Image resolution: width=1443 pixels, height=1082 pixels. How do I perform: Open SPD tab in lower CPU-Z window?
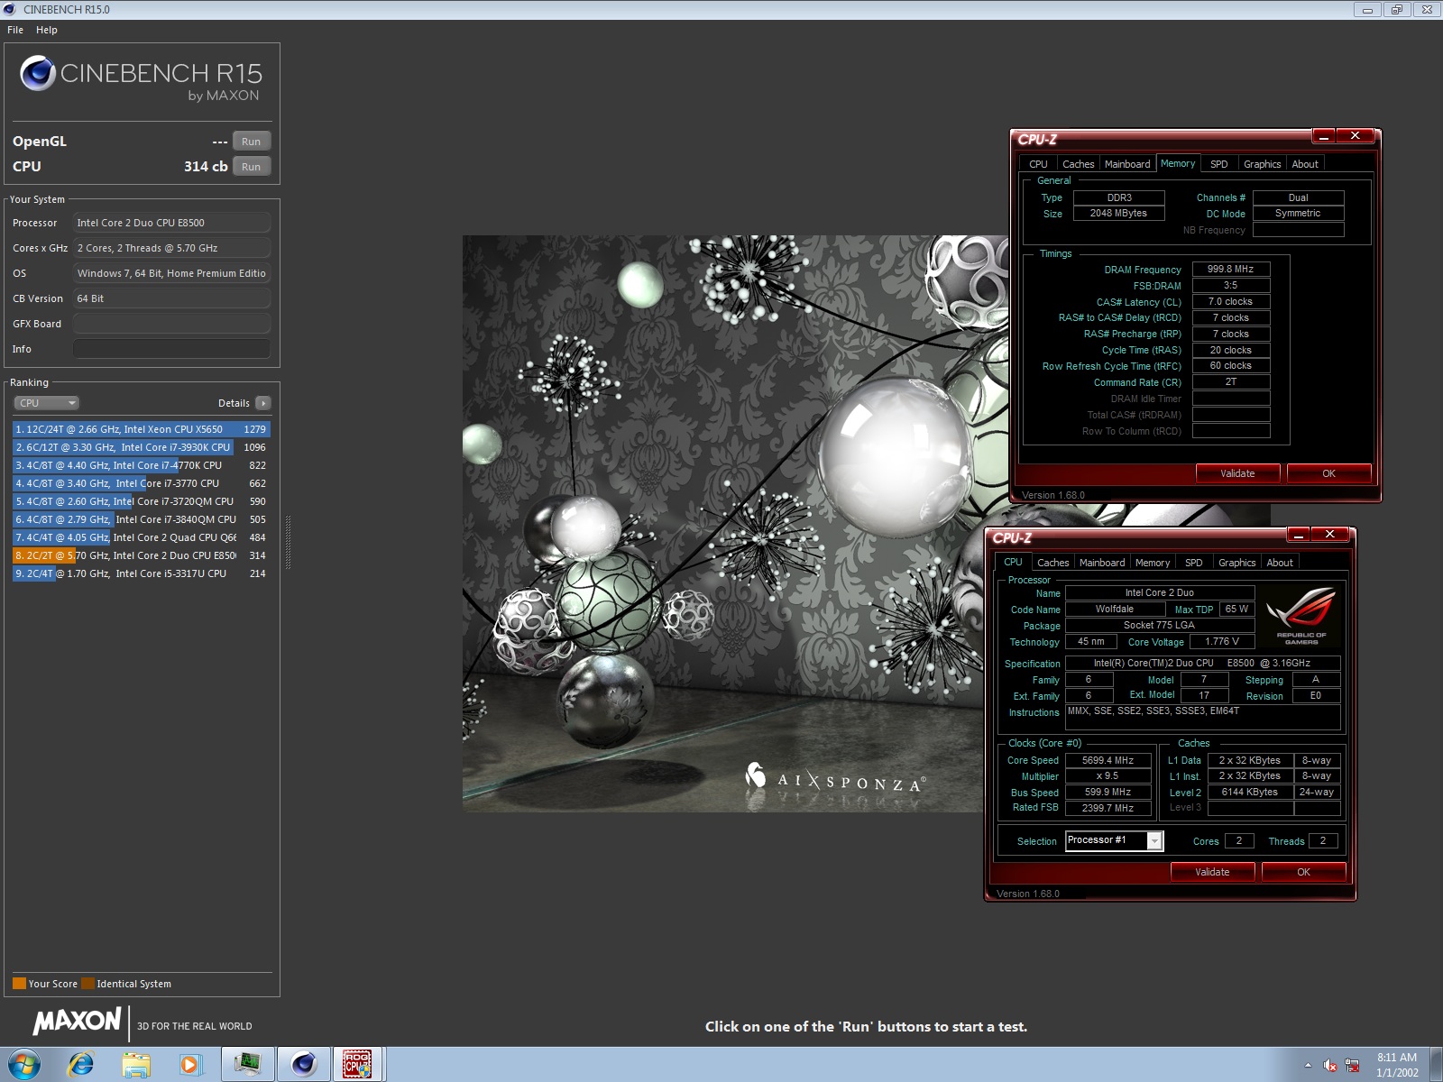(x=1193, y=563)
